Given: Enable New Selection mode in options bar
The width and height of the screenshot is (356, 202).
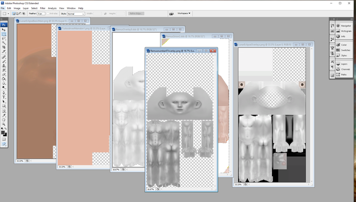Looking at the screenshot, I should 14,14.
